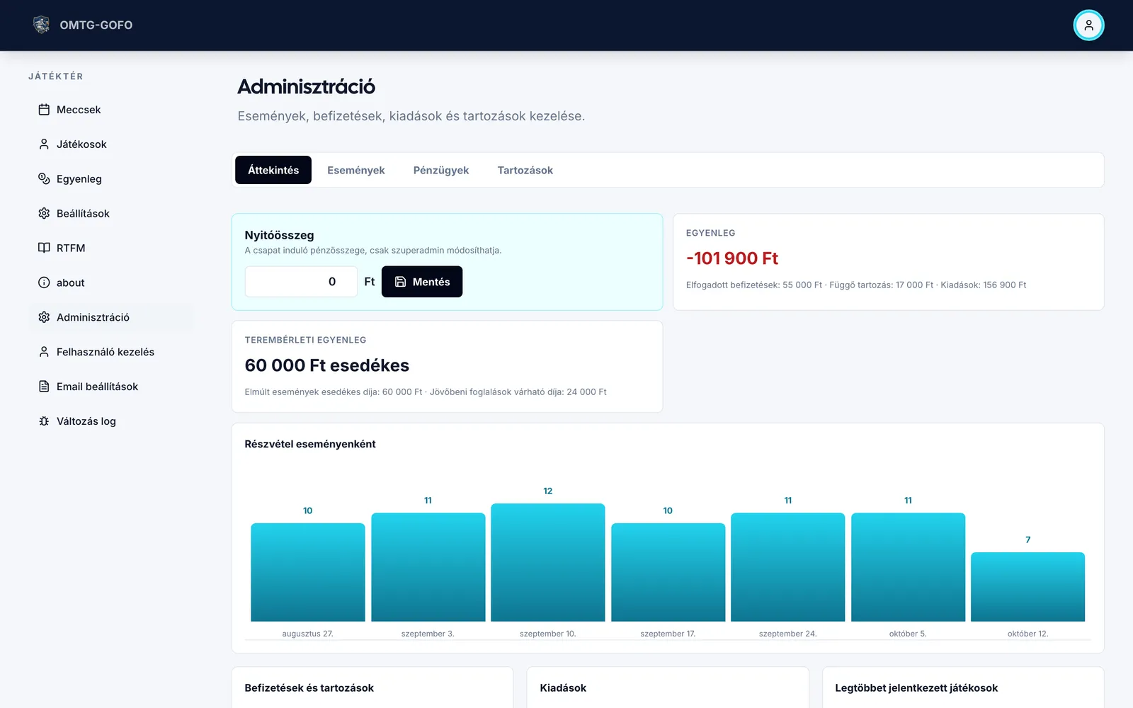Click the Részvétel eseményenként chart title
The height and width of the screenshot is (708, 1133).
coord(310,444)
